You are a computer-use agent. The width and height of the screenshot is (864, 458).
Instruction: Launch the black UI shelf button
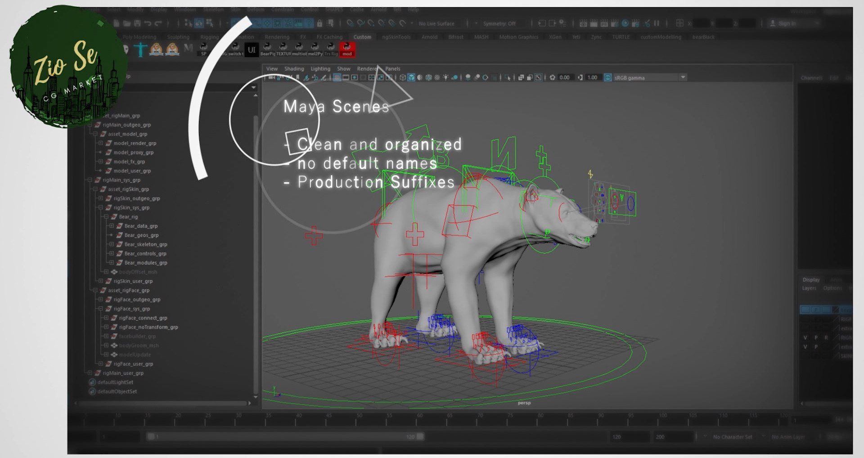(x=252, y=49)
